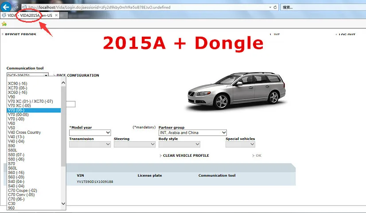Click the VIN column header
Image resolution: width=366 pixels, height=213 pixels.
pos(80,175)
